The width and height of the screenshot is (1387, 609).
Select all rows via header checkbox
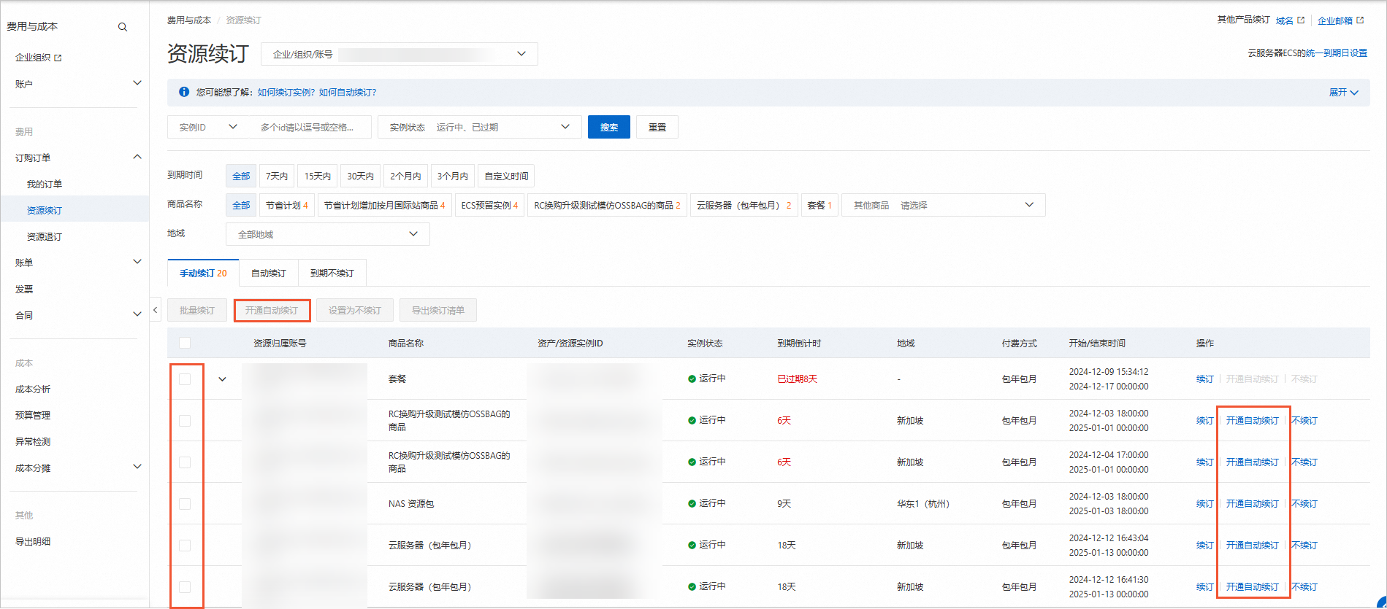tap(185, 343)
